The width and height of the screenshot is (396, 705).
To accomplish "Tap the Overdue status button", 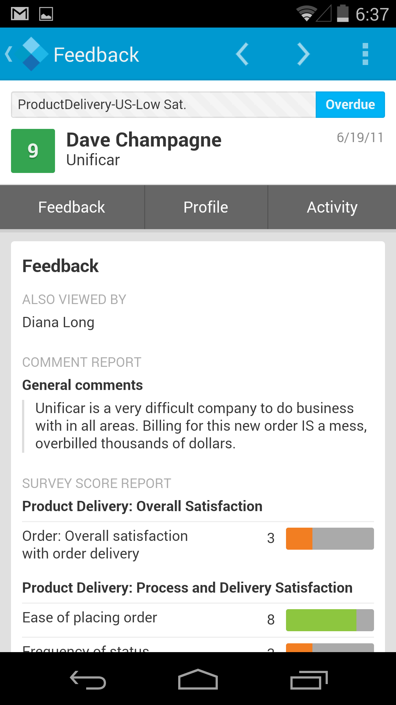I will pyautogui.click(x=350, y=105).
